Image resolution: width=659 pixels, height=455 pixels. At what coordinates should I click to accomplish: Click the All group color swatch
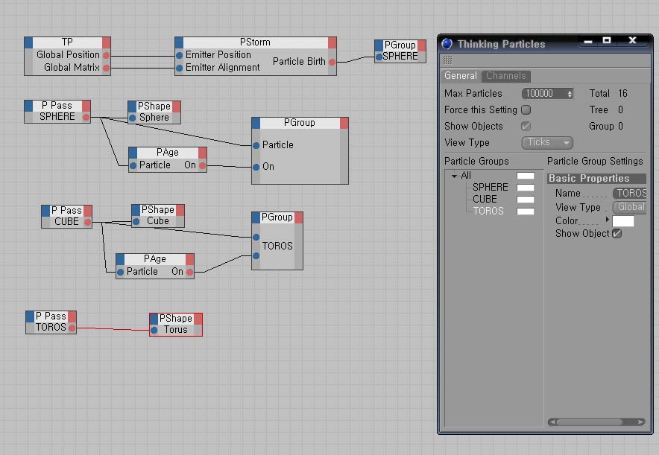point(526,176)
